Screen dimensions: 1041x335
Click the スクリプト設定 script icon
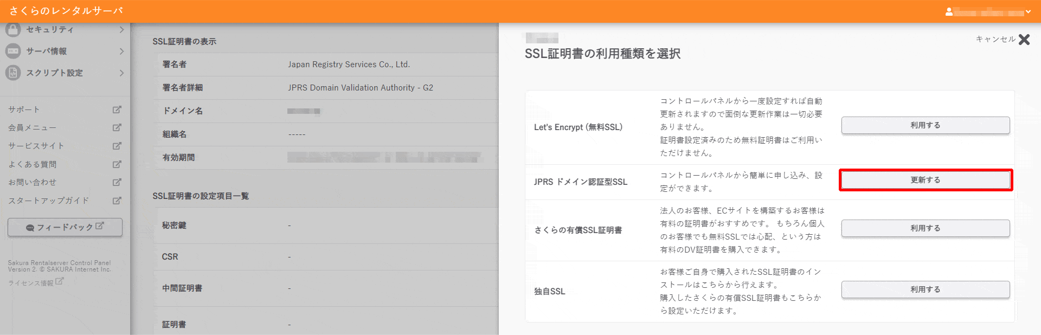click(x=13, y=73)
